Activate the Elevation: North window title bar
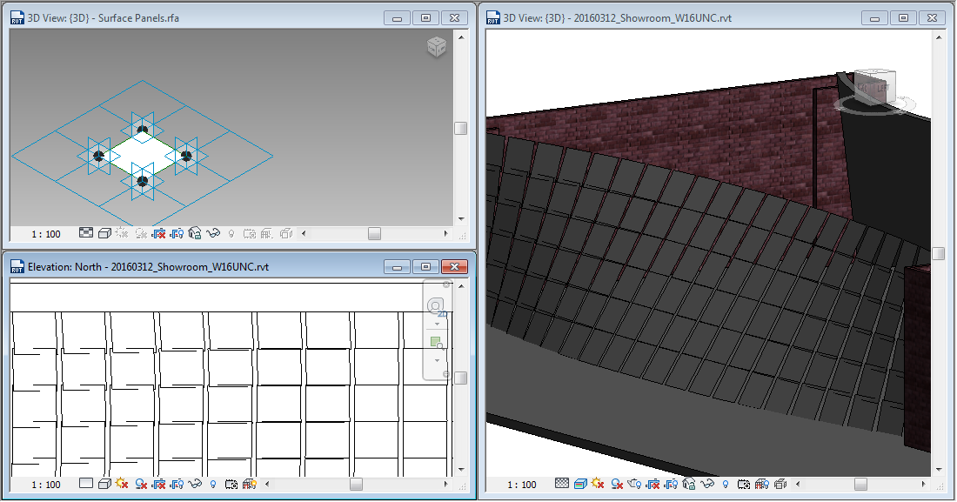This screenshot has height=502, width=957. click(x=174, y=267)
